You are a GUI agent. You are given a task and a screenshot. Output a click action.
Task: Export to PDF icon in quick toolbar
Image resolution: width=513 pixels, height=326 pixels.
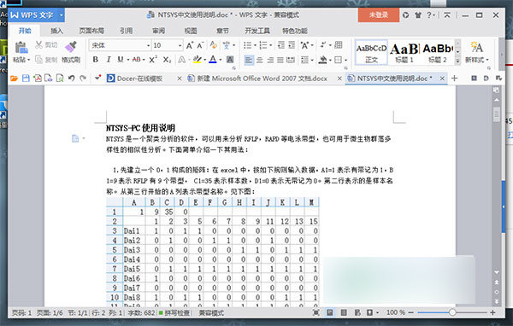[x=38, y=79]
